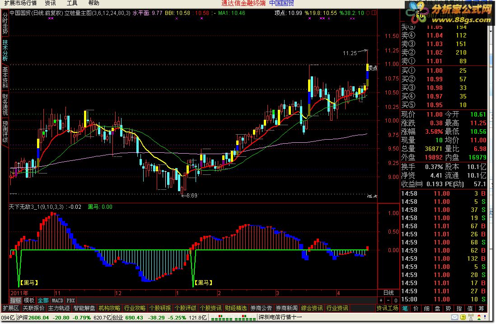Click the split-pane icon above the main chart
The height and width of the screenshot is (324, 496).
point(374,13)
